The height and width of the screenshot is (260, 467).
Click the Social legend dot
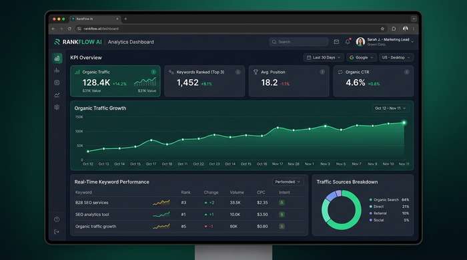coord(371,220)
